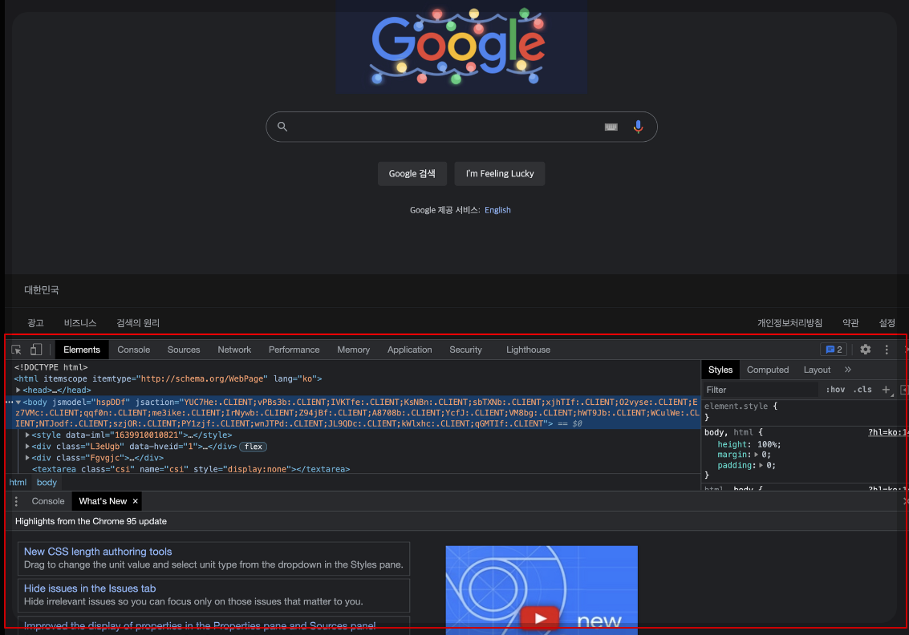Select the body breadcrumb item
The image size is (909, 635).
[47, 482]
